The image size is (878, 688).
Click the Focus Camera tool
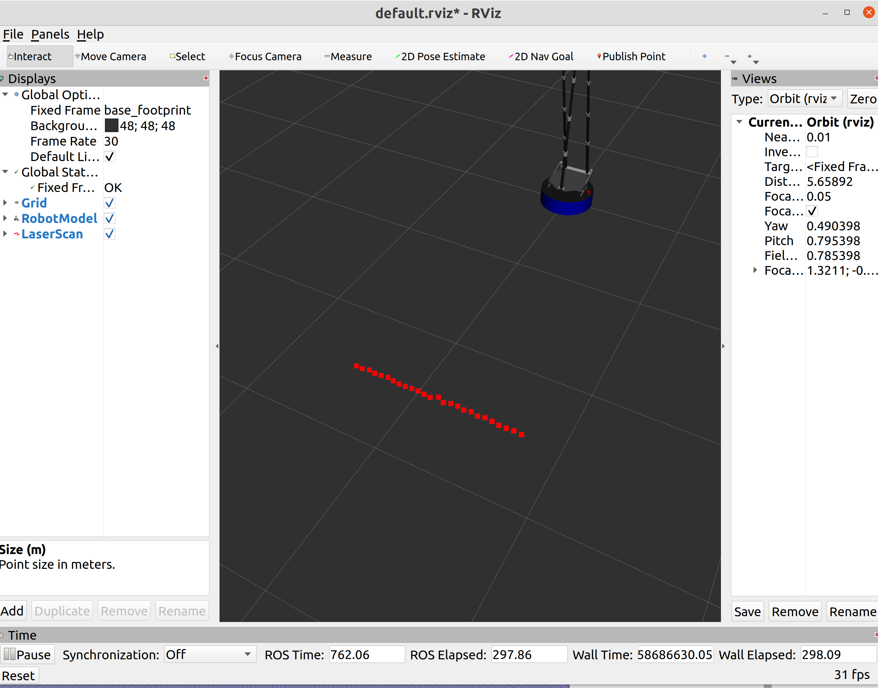tap(265, 56)
